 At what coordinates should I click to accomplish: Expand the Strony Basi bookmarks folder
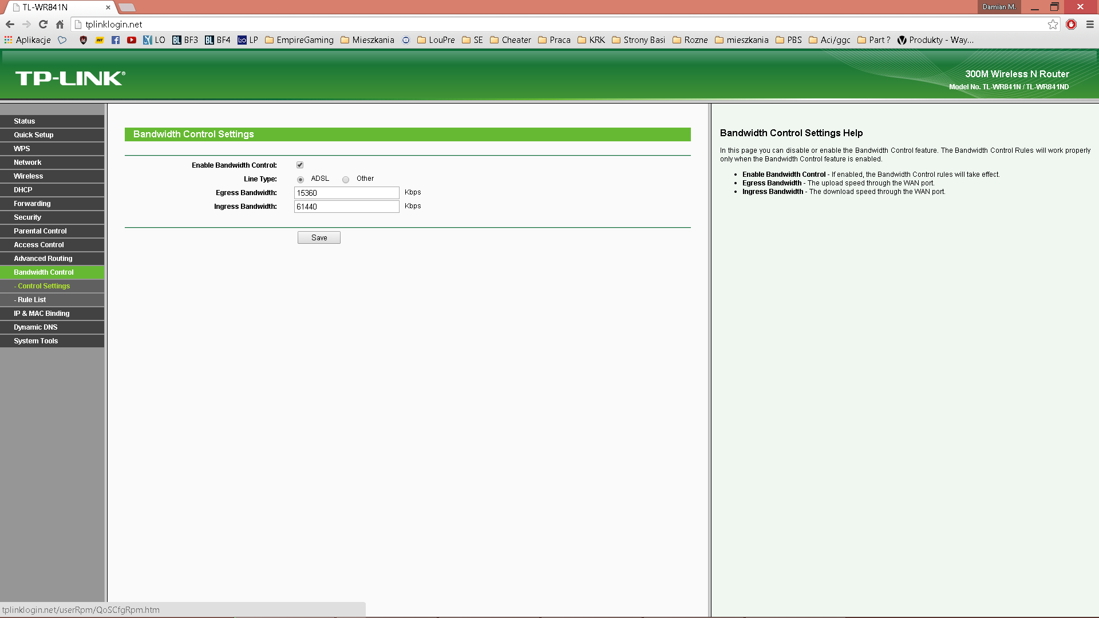pyautogui.click(x=639, y=40)
